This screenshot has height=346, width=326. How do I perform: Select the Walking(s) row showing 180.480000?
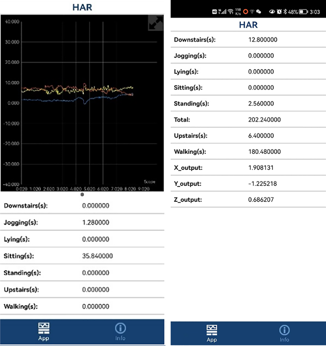[248, 152]
